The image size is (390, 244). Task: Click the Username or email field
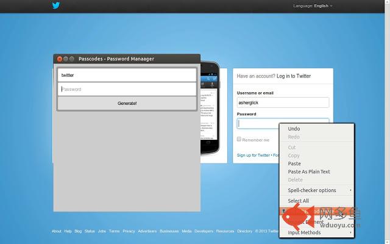[x=283, y=102]
